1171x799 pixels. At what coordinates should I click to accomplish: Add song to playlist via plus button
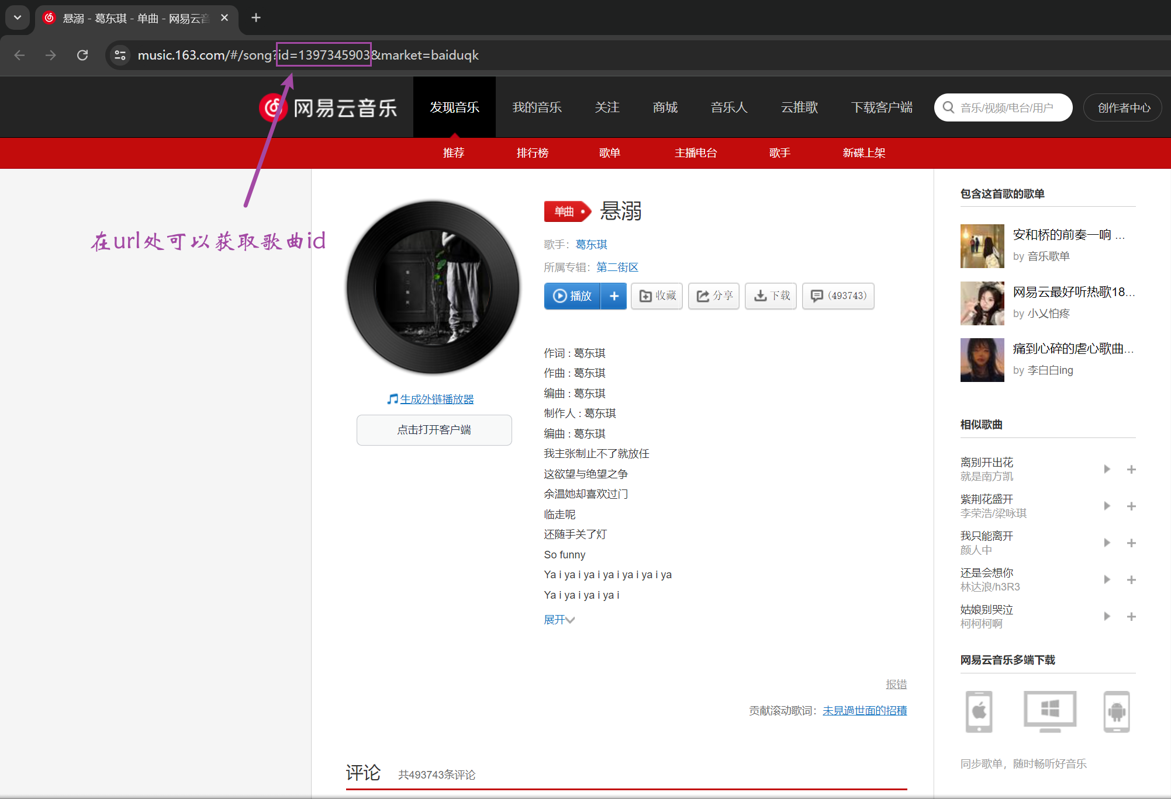pos(614,296)
